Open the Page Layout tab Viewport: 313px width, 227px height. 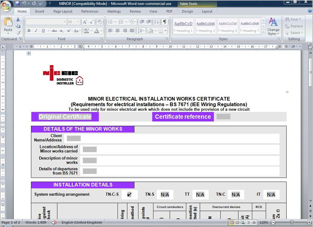click(63, 11)
